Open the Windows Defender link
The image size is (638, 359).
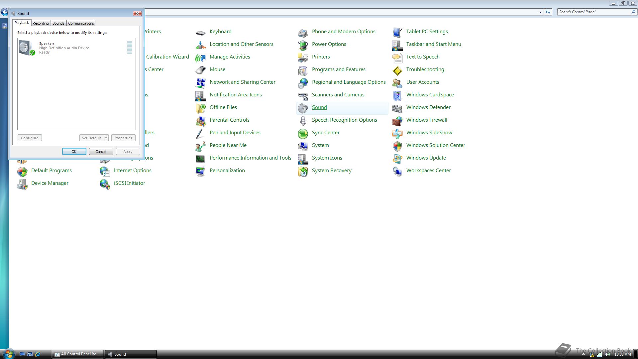pyautogui.click(x=428, y=107)
